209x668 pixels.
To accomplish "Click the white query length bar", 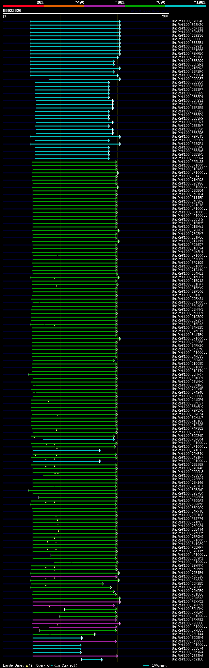I will [x=86, y=13].
